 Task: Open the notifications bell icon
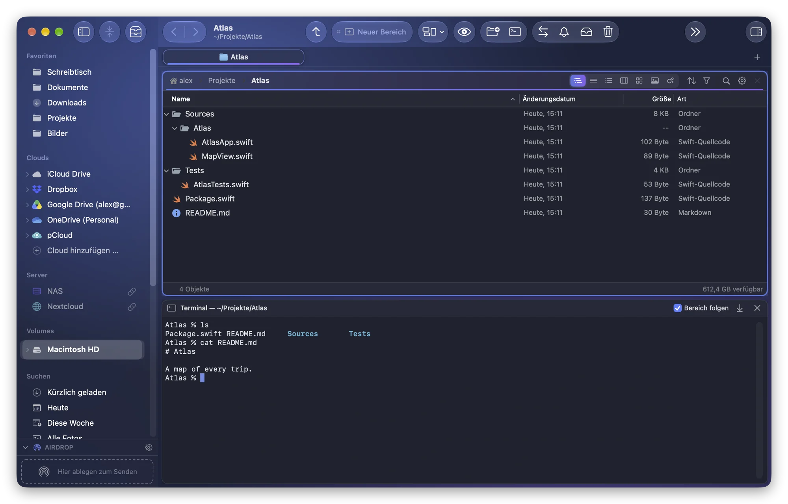(x=564, y=32)
